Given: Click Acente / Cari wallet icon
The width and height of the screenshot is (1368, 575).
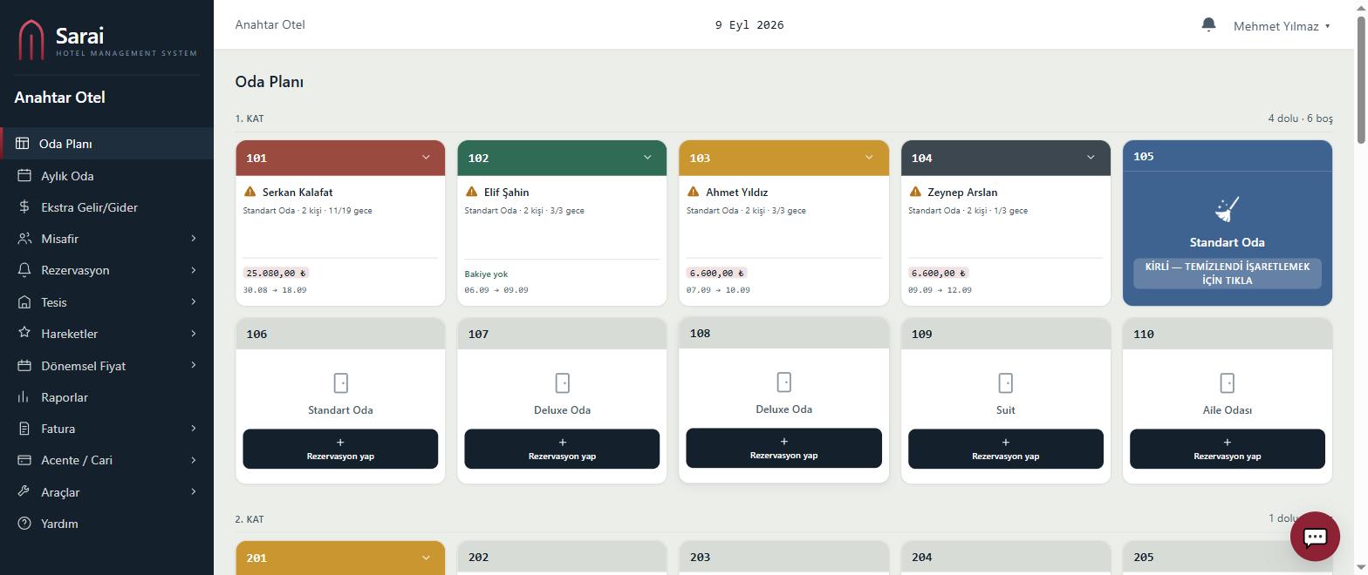Looking at the screenshot, I should tap(24, 460).
